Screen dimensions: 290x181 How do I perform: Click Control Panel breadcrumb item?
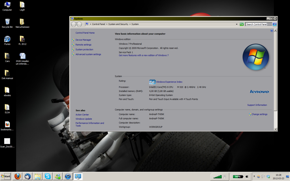click(98, 24)
